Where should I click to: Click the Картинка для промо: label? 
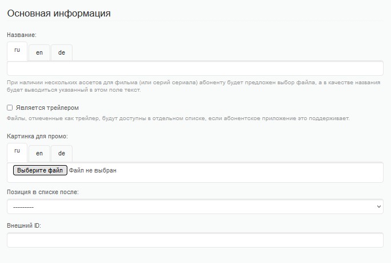[38, 136]
